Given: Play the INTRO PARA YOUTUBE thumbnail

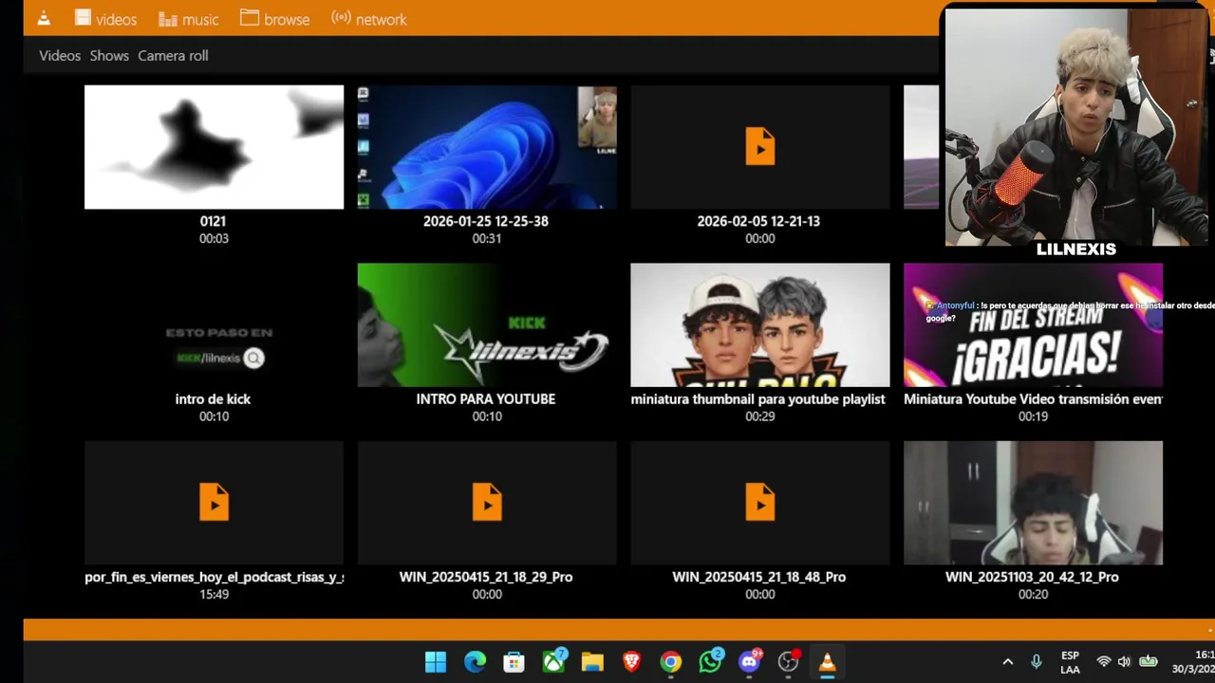Looking at the screenshot, I should pos(487,325).
